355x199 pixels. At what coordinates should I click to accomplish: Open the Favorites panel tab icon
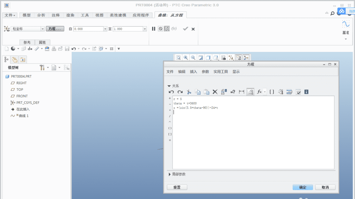[x=23, y=60]
